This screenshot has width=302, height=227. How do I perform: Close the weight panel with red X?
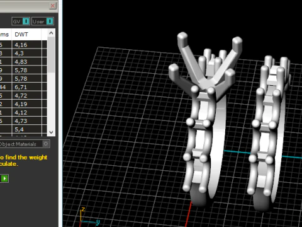(53, 6)
